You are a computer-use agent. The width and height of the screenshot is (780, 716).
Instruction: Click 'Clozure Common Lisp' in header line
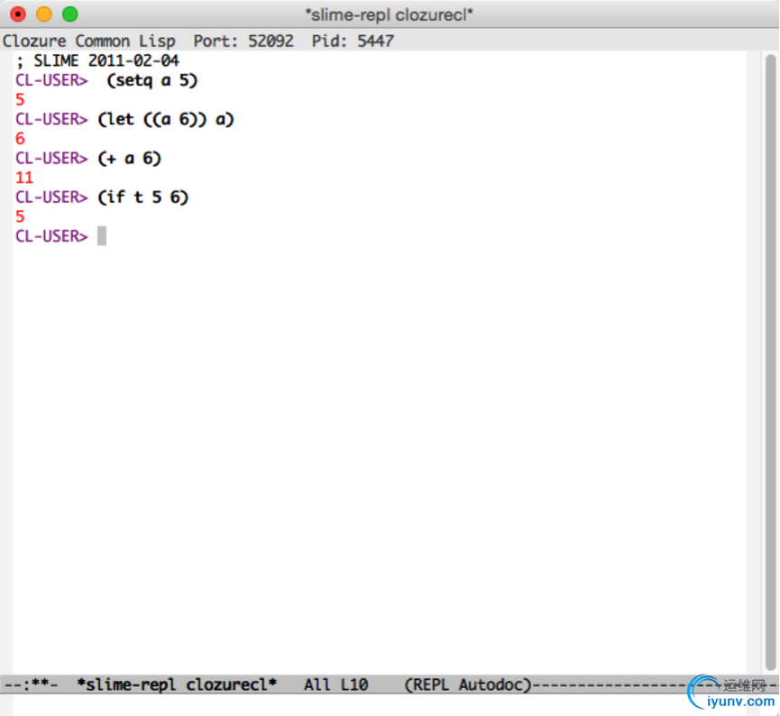tap(89, 41)
